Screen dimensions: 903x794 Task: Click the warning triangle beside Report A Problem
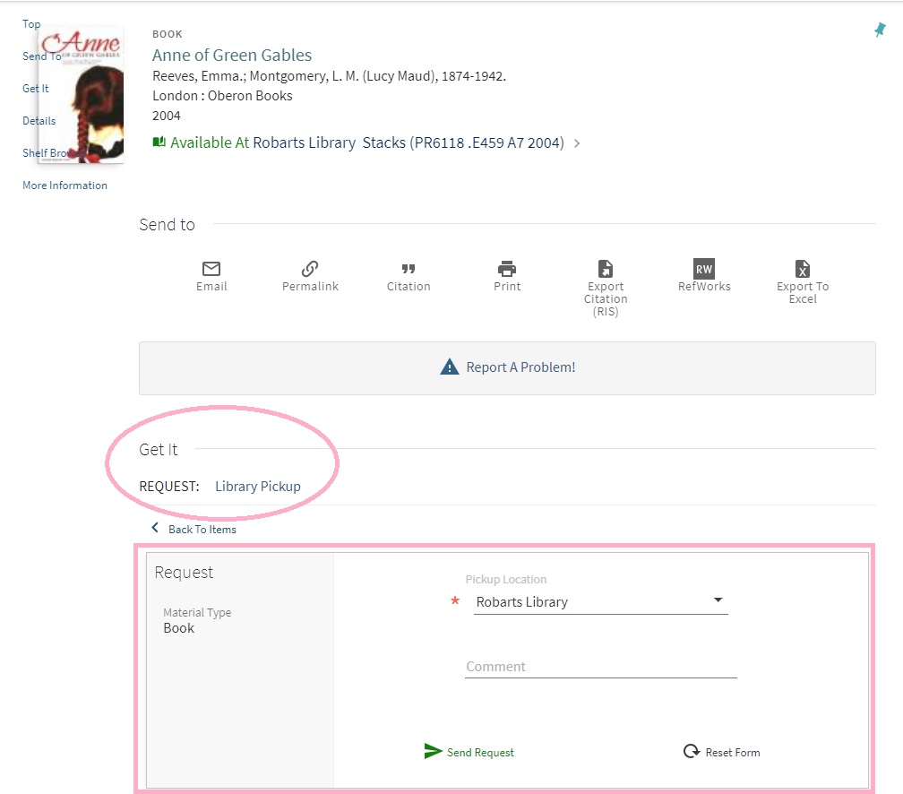449,367
